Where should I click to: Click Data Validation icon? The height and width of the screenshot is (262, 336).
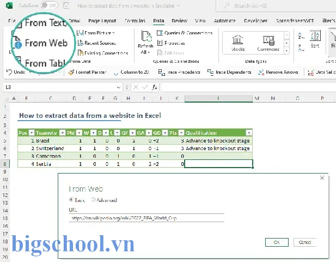click(x=311, y=73)
